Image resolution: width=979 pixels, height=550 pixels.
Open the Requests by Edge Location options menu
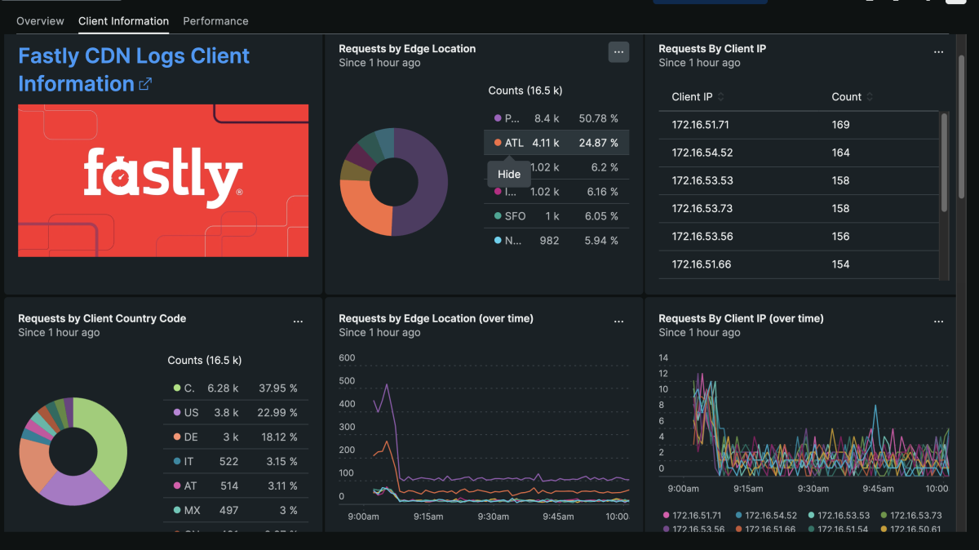(618, 52)
